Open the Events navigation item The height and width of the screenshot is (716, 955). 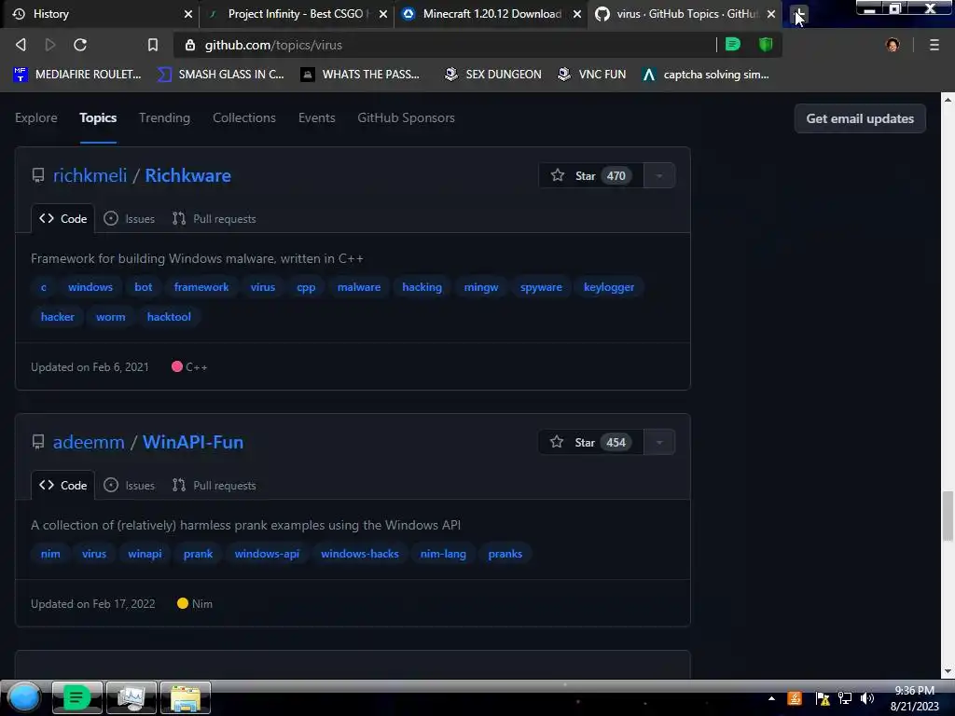pyautogui.click(x=317, y=118)
